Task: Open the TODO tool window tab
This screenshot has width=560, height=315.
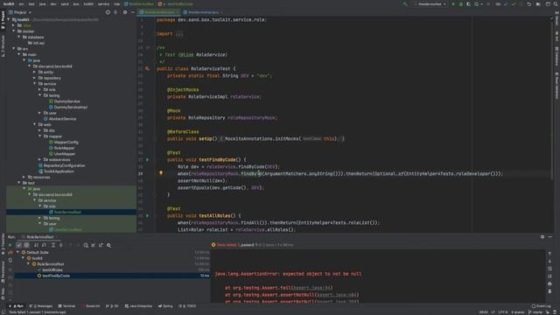Action: coord(187,306)
